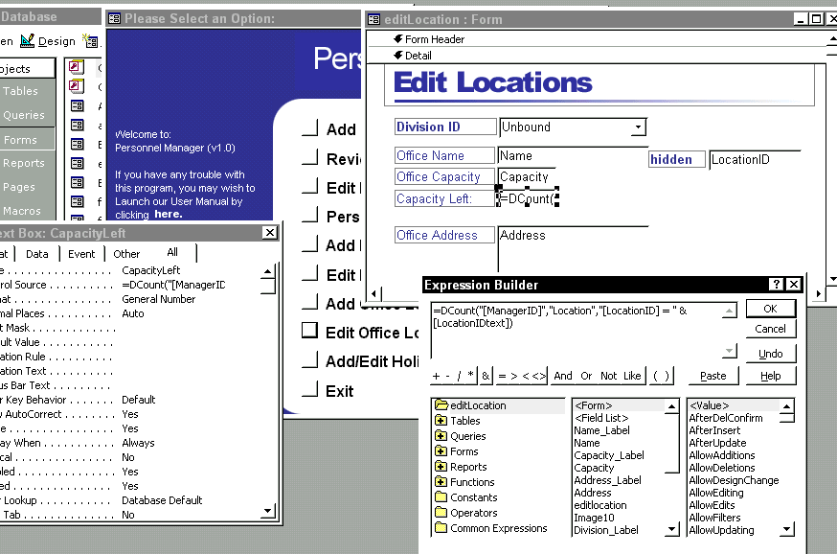Select Reports in the Database objects bar
The height and width of the screenshot is (554, 837).
24,163
